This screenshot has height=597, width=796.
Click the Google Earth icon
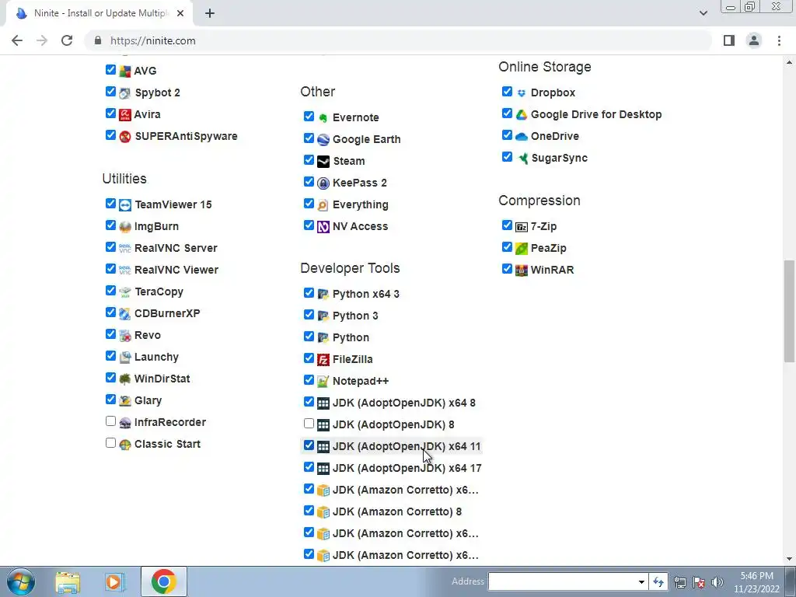coord(323,140)
